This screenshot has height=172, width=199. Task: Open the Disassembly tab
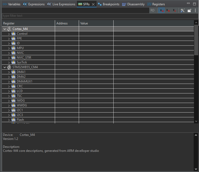point(133,4)
